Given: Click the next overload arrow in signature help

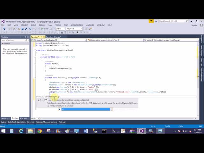Looking at the screenshot, I should 46,100.
